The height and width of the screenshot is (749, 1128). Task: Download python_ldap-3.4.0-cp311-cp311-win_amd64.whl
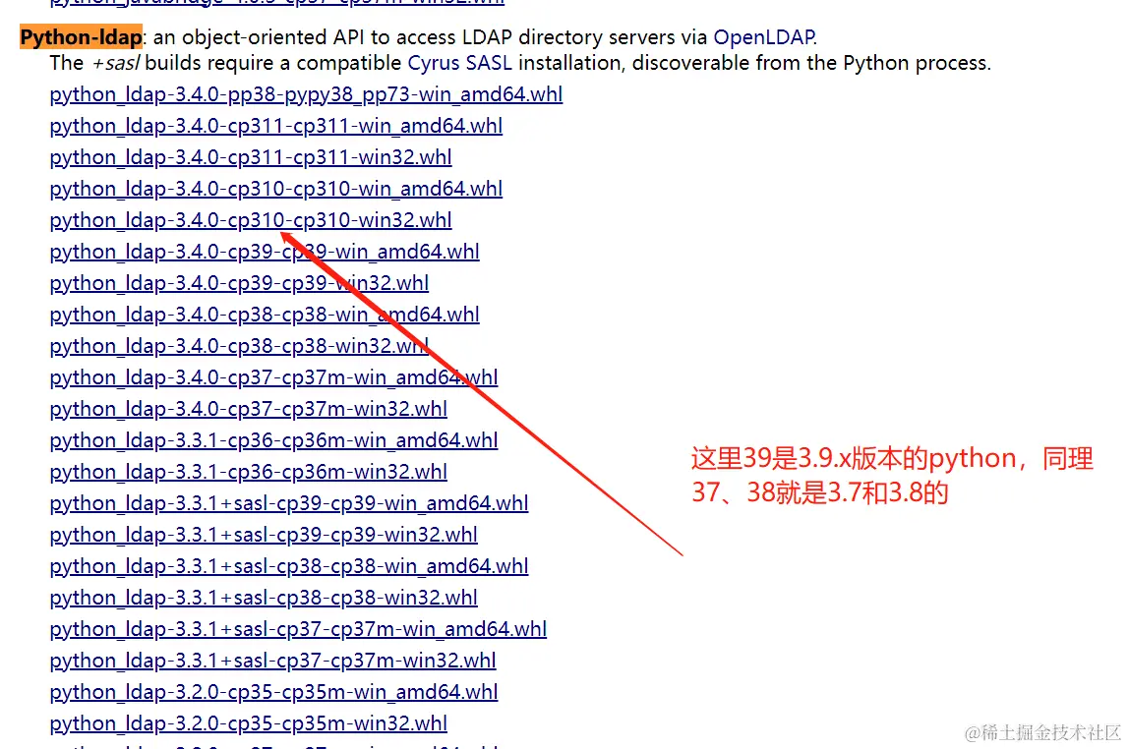click(x=275, y=127)
